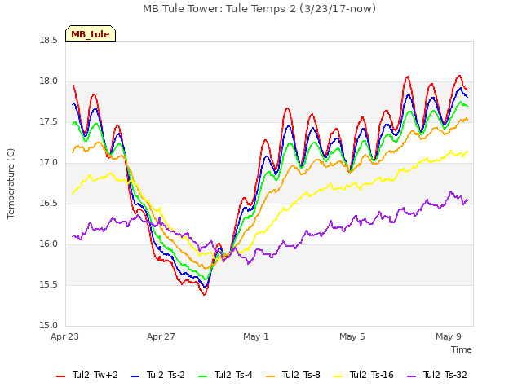This screenshot has height=391, width=522.
Task: Click the Time axis label
Action: coord(462,349)
